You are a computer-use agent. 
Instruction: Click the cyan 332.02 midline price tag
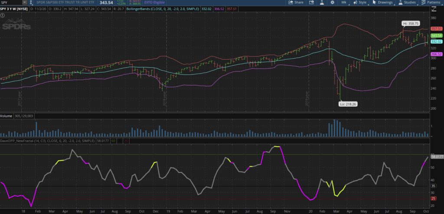(x=436, y=41)
